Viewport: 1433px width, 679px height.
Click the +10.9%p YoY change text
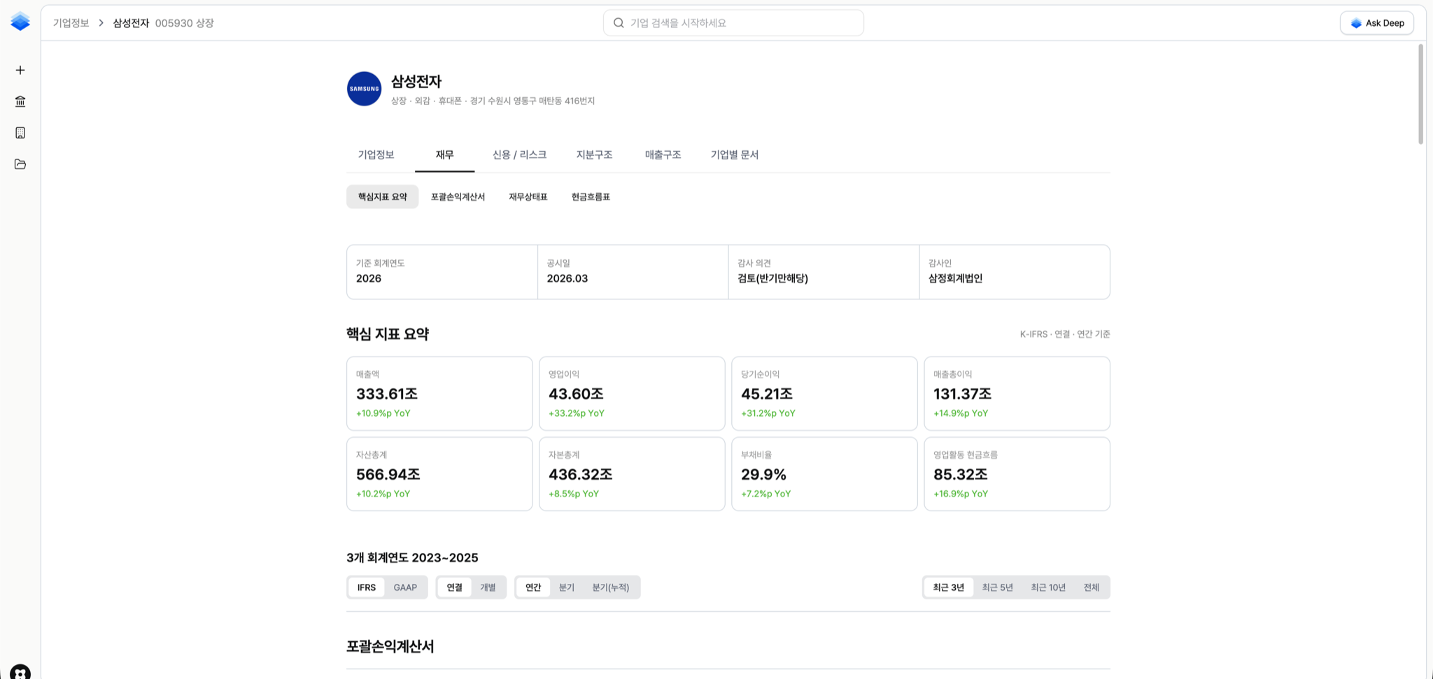tap(383, 413)
